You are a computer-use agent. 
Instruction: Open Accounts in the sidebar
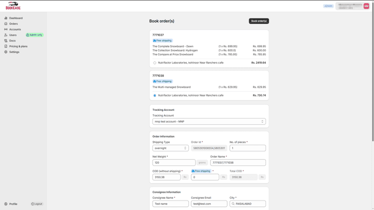coord(15,29)
